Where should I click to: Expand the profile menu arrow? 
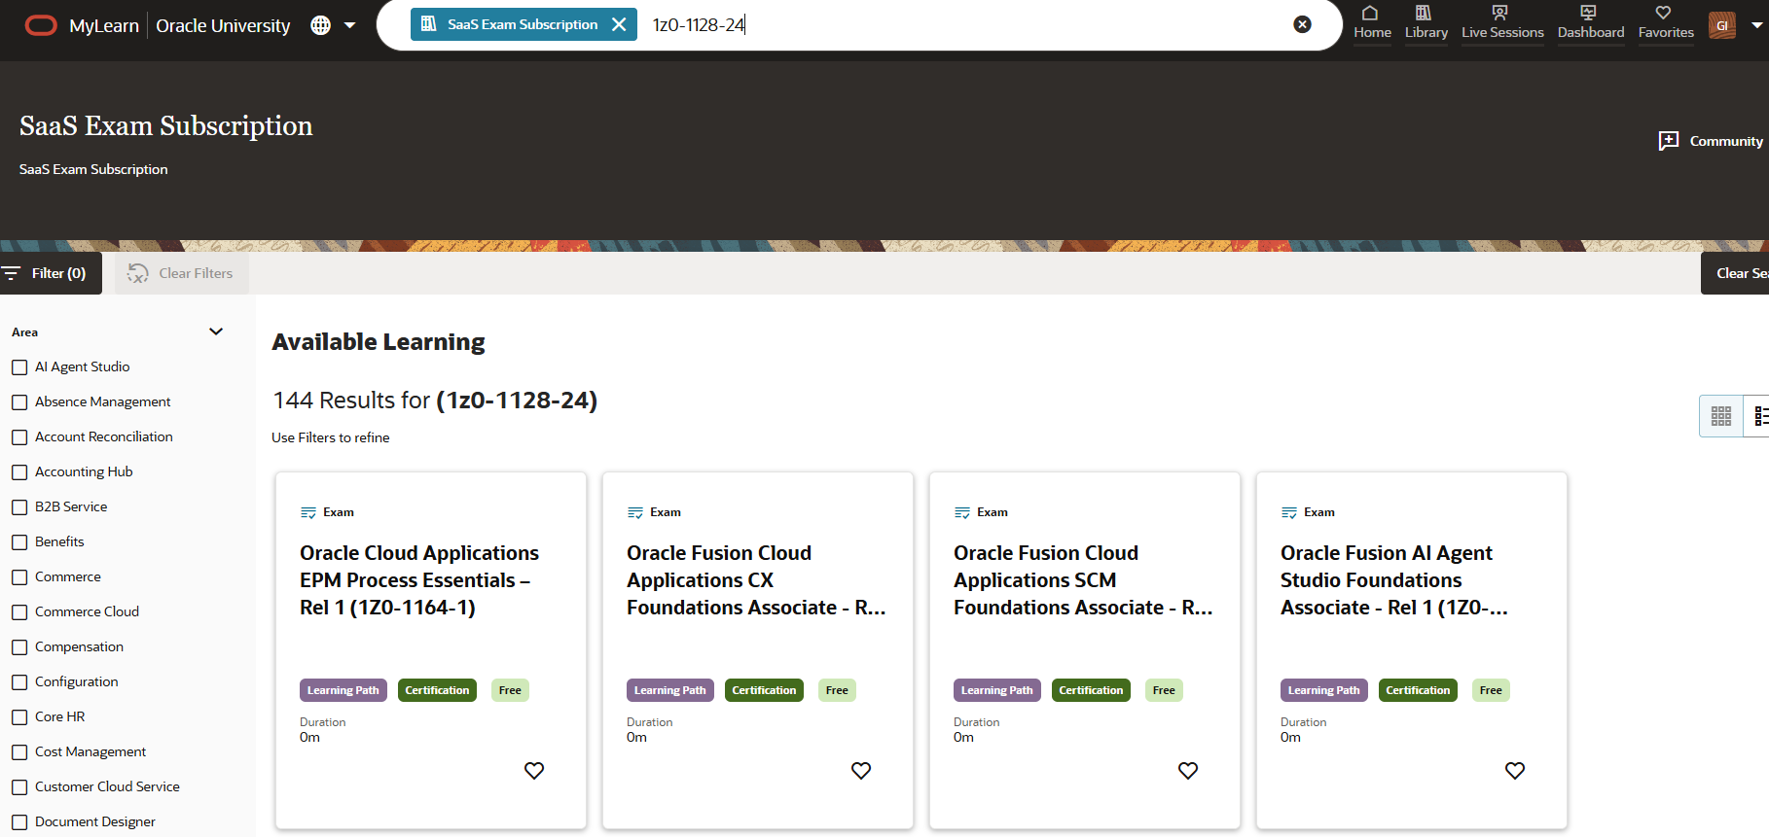pyautogui.click(x=1756, y=25)
